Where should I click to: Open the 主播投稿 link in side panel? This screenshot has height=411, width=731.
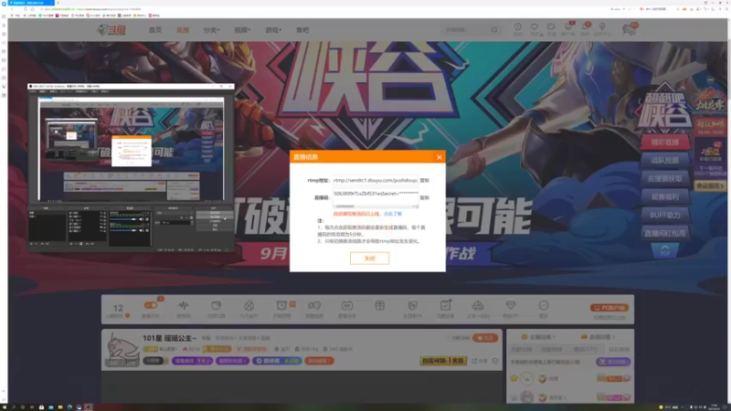tap(538, 336)
